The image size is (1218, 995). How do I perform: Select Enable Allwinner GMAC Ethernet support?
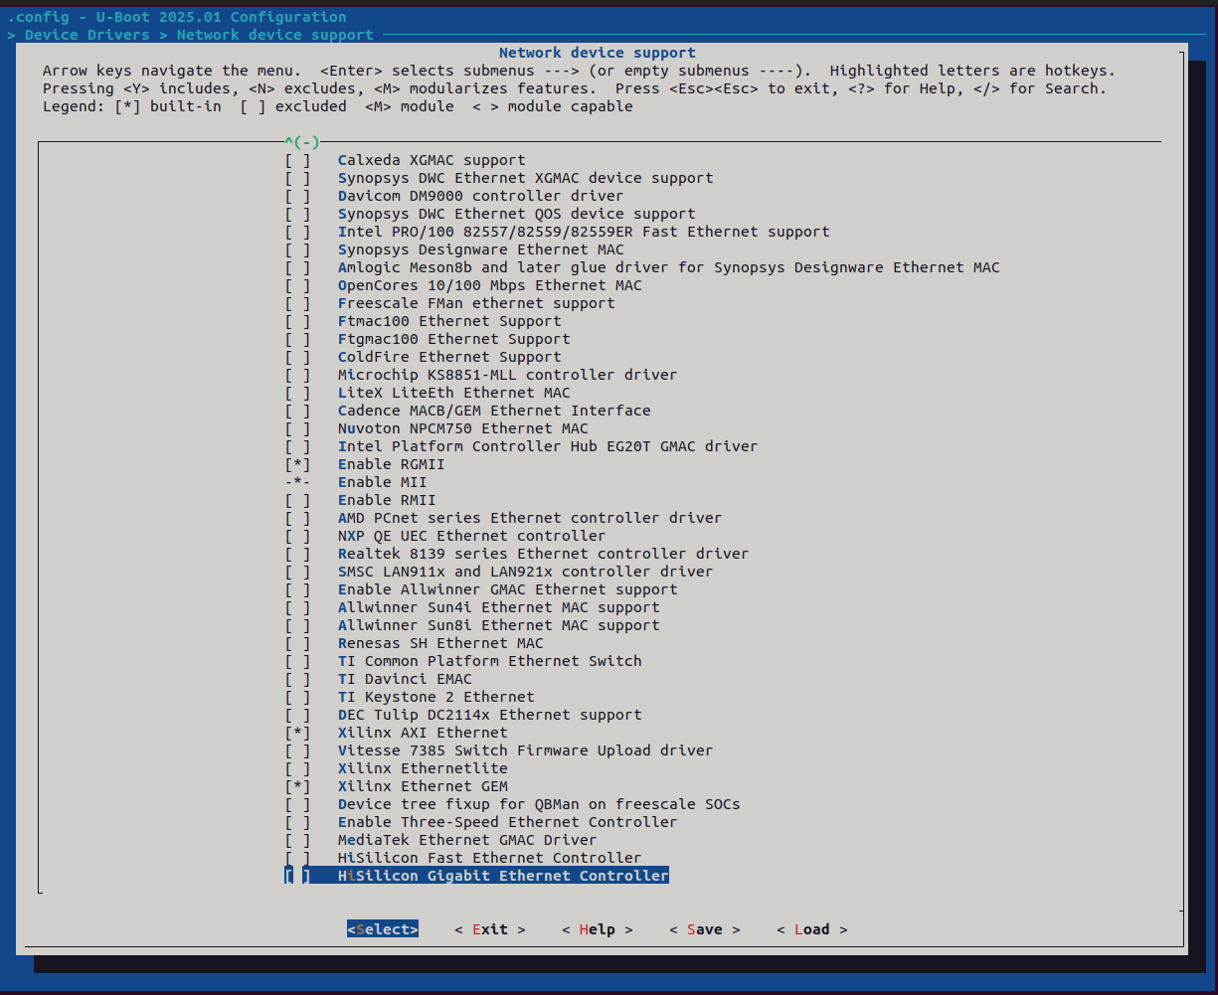coord(507,589)
